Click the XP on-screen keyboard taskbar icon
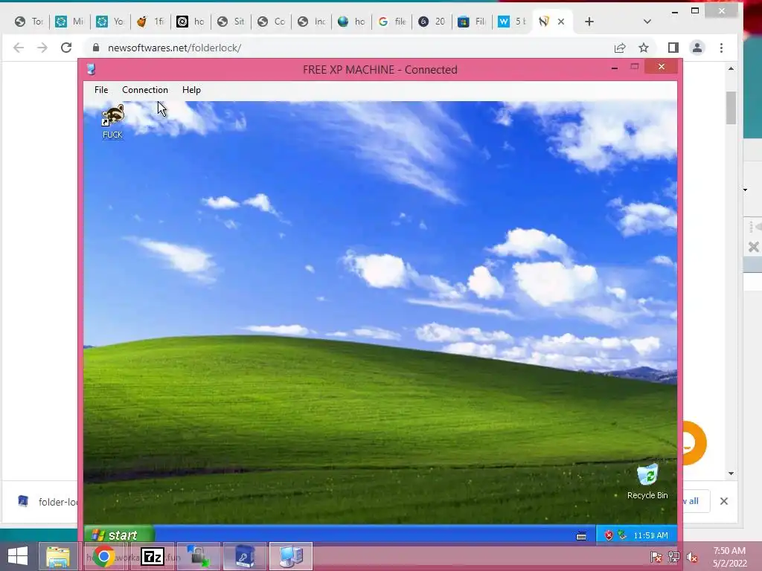This screenshot has height=571, width=762. [x=580, y=536]
